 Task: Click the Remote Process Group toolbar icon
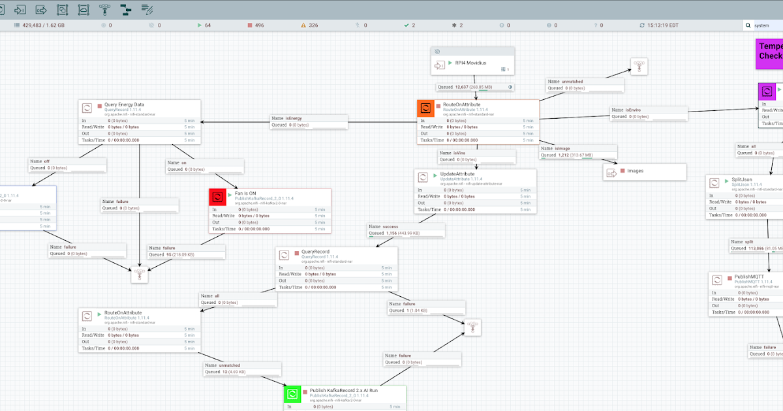point(83,9)
